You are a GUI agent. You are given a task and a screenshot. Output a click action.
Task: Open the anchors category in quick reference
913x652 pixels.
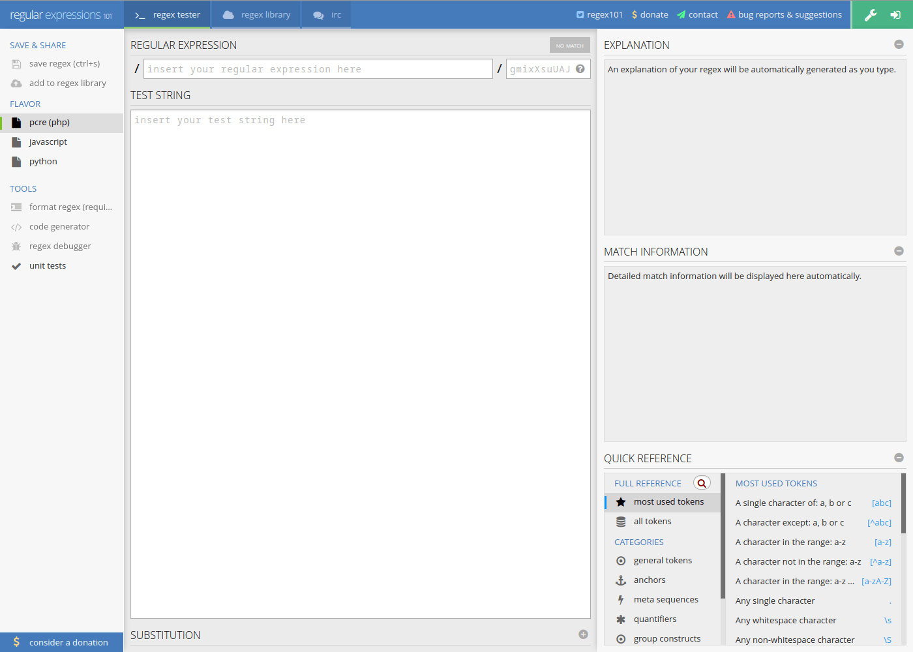pos(650,580)
